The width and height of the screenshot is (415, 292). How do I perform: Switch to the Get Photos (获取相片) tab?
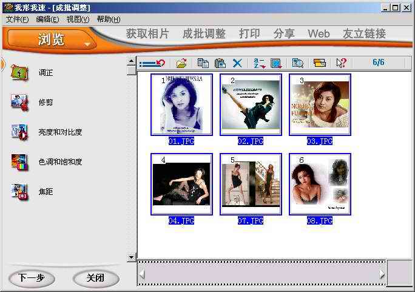tap(147, 33)
